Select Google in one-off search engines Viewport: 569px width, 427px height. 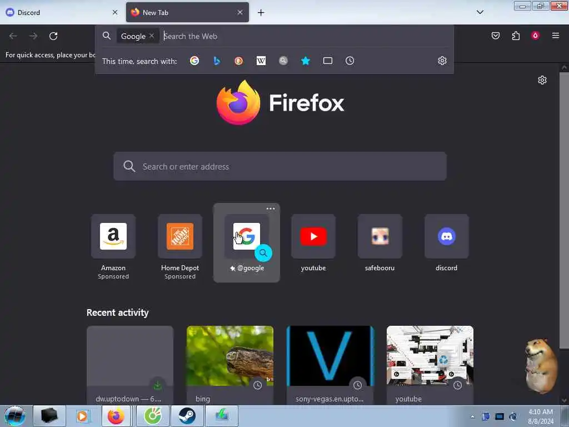pyautogui.click(x=194, y=61)
